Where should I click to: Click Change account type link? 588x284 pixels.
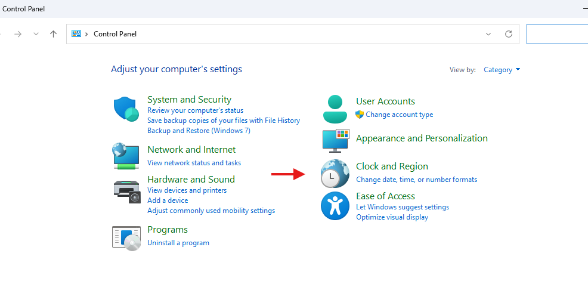(399, 115)
